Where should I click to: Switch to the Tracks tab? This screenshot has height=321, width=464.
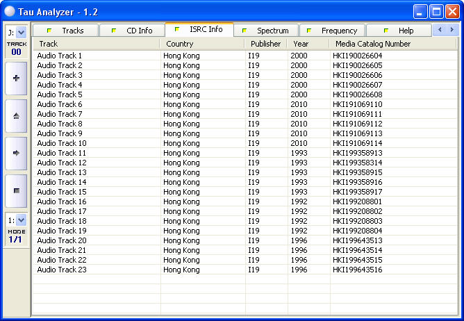click(x=66, y=31)
